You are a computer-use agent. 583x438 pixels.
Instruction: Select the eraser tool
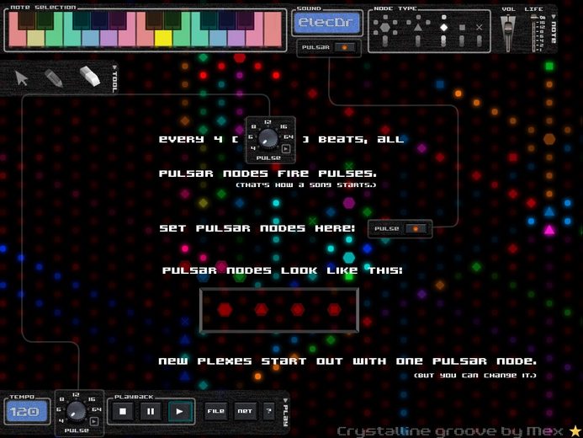[90, 76]
